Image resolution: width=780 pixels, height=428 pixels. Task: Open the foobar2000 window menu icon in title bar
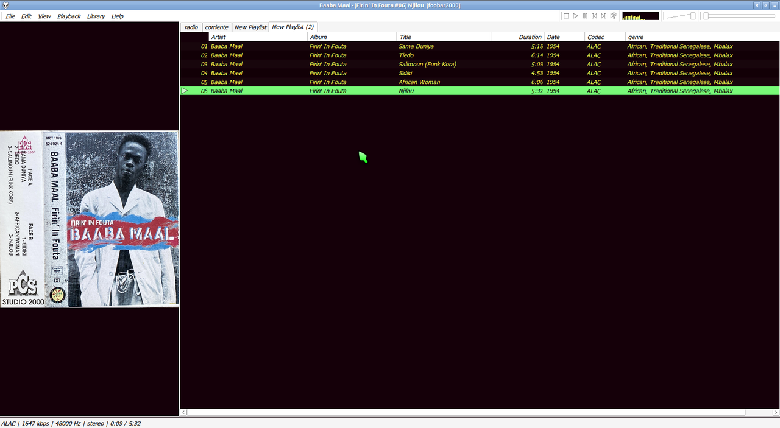click(x=5, y=5)
